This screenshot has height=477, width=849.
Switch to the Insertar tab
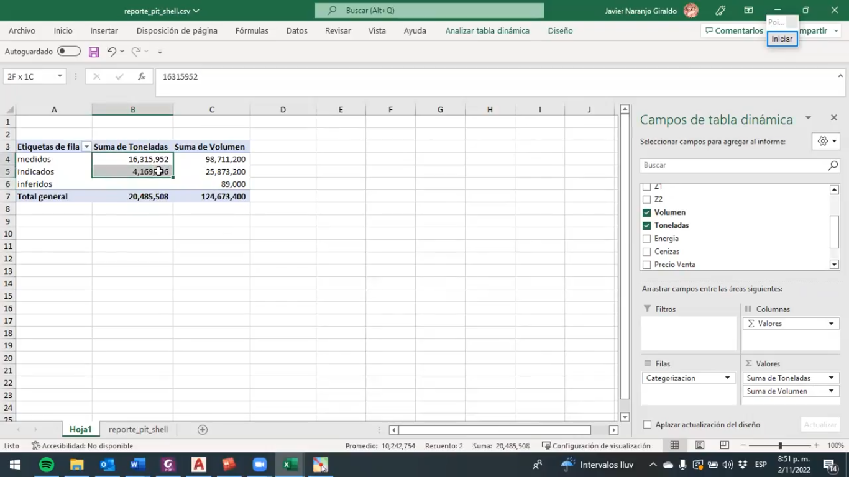(x=104, y=30)
